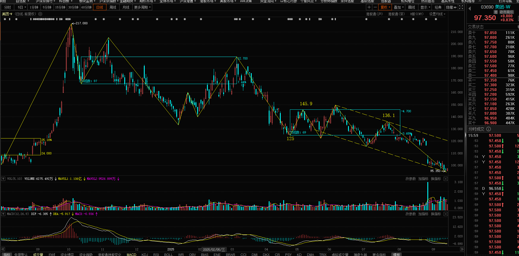The height and width of the screenshot is (256, 519).
Task: Select the 5分钟 period
Action: click(x=47, y=7)
